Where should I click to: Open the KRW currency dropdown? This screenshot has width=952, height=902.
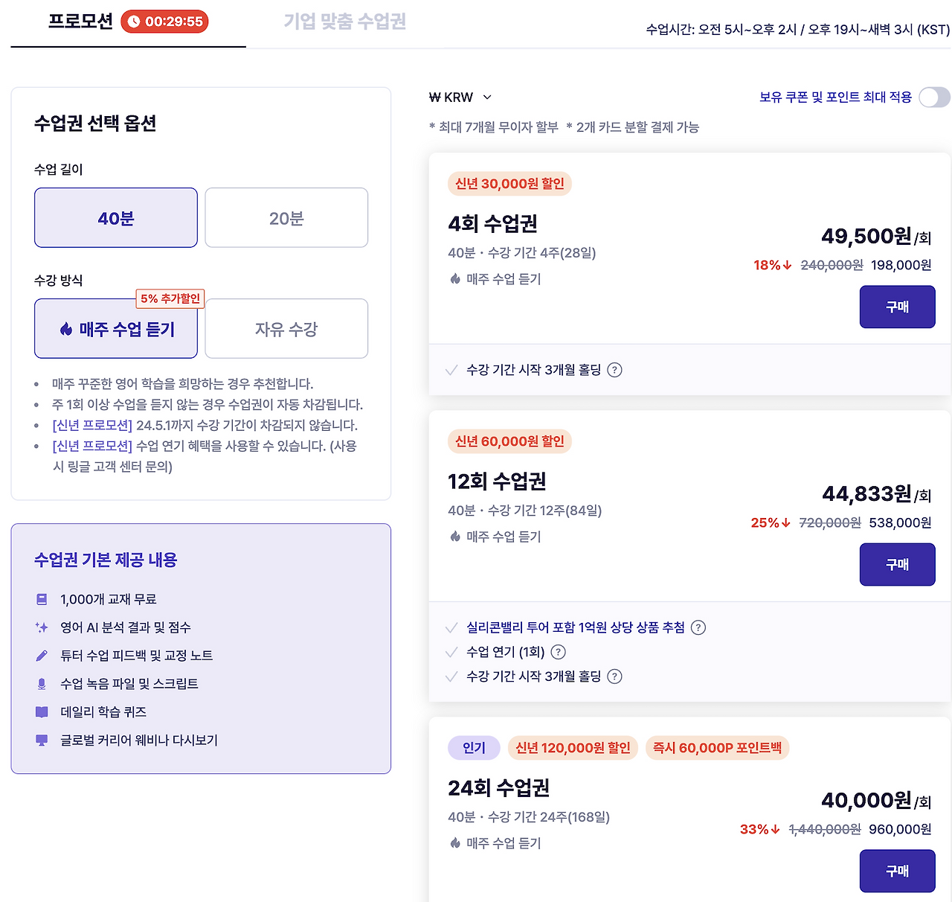tap(461, 97)
